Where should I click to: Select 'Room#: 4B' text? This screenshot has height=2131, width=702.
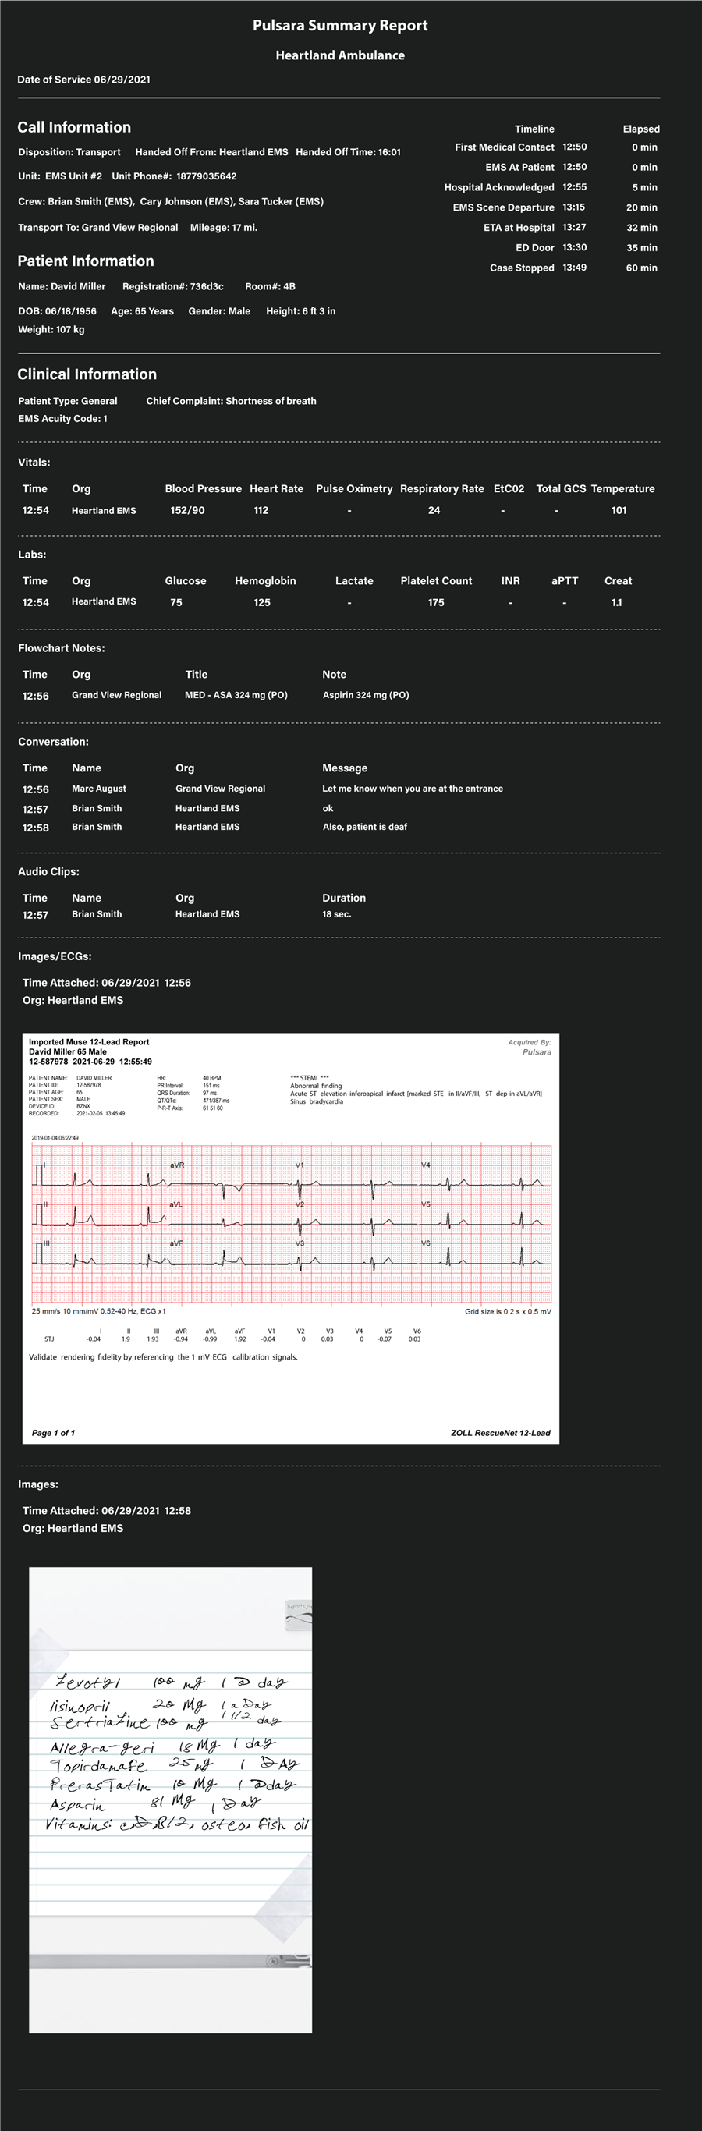[270, 286]
